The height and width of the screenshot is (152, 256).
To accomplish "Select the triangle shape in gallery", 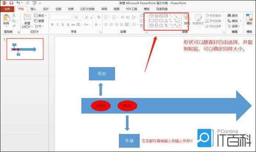I will (x=166, y=21).
